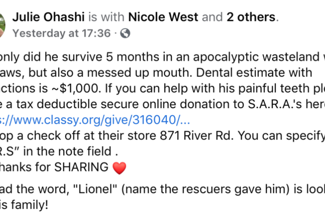Open the Yesterday at 17:36 timestamp
This screenshot has width=325, height=216.
(x=62, y=33)
